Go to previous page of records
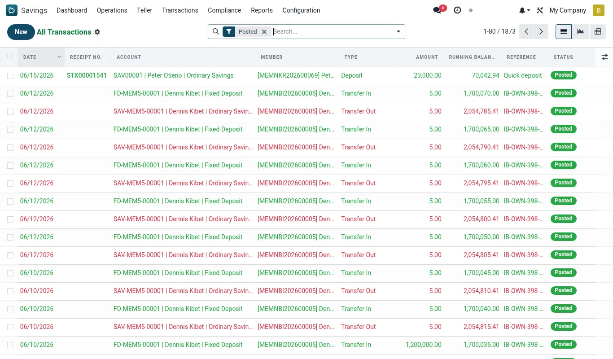The image size is (613, 359). click(526, 31)
